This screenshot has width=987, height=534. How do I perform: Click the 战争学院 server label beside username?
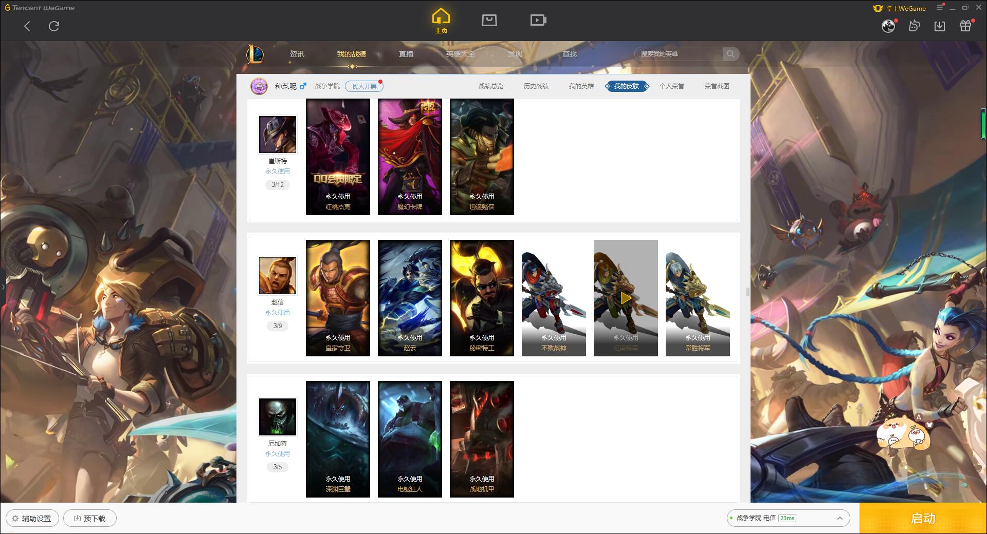click(x=327, y=86)
